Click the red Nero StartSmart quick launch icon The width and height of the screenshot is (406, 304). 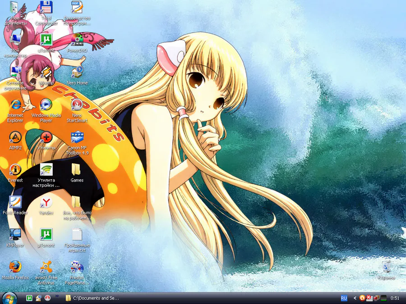tap(47, 298)
